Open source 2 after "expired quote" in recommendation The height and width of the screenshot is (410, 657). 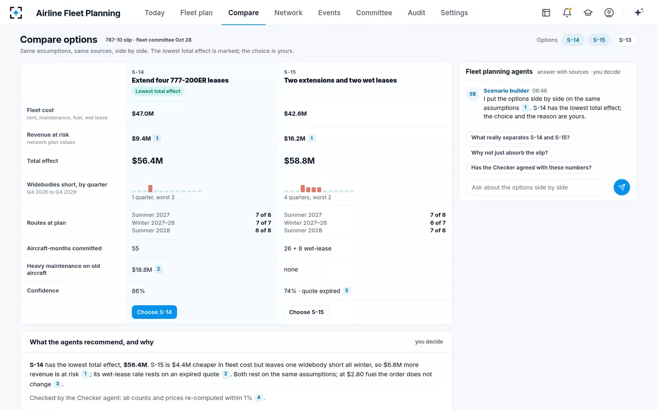point(225,374)
